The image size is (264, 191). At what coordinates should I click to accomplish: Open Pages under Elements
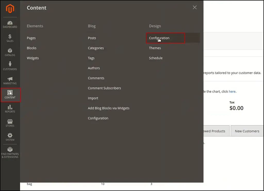pyautogui.click(x=31, y=38)
